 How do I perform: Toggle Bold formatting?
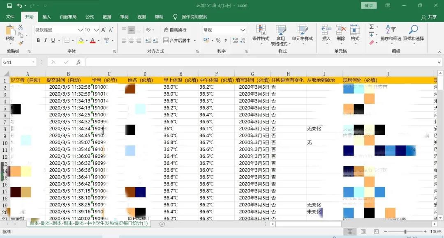[38, 41]
